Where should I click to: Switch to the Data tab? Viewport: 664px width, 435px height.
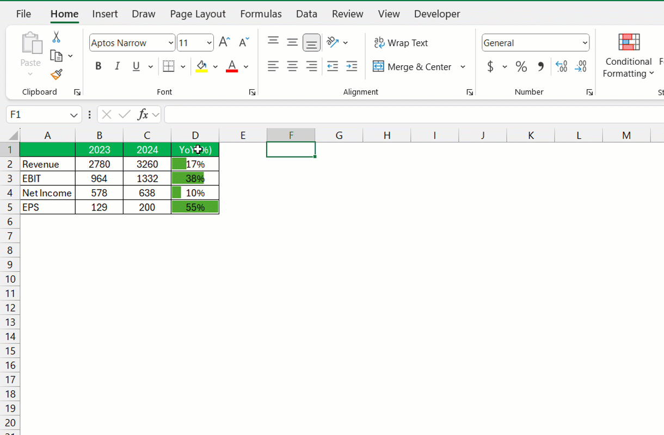[x=306, y=14]
